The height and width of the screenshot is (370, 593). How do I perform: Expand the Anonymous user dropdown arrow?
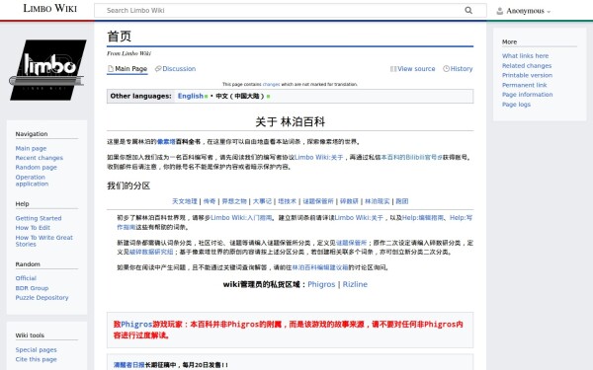click(549, 12)
